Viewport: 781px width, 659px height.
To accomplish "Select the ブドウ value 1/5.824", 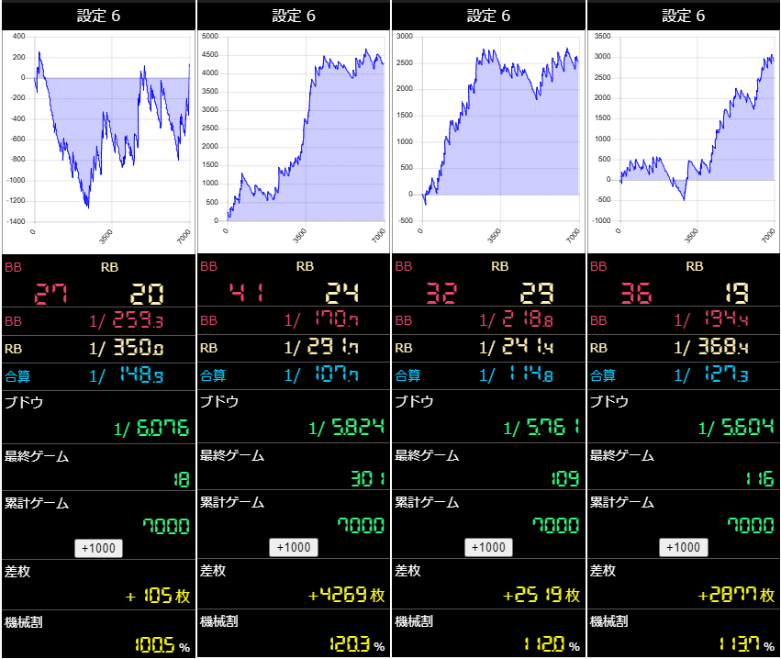I will point(347,427).
